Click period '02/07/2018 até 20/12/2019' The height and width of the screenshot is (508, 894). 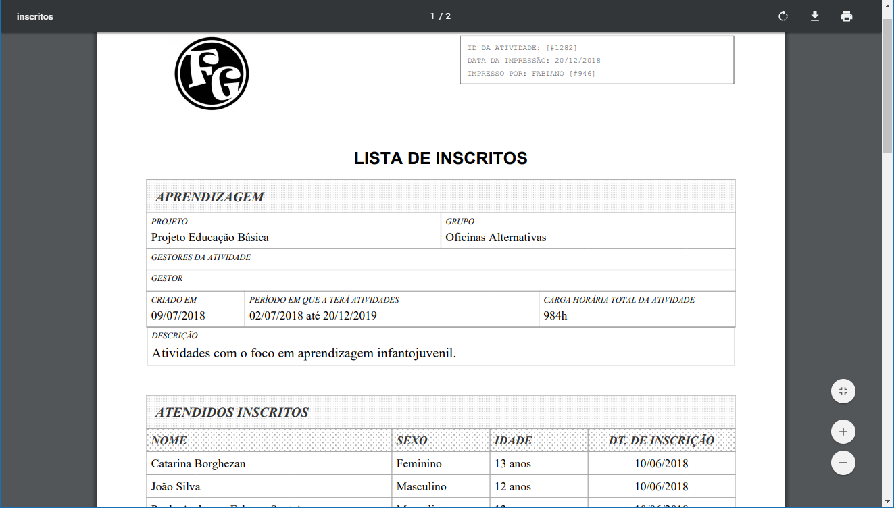pos(313,315)
